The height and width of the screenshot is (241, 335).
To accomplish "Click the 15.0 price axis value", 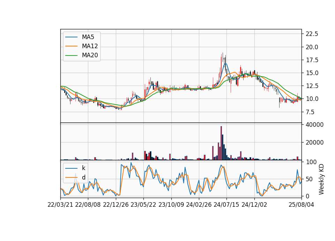I will tap(312, 73).
